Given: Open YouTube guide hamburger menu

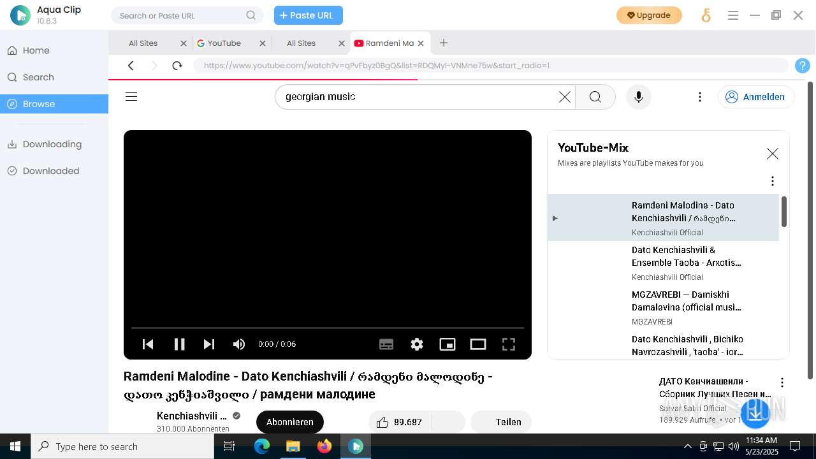Looking at the screenshot, I should [131, 97].
